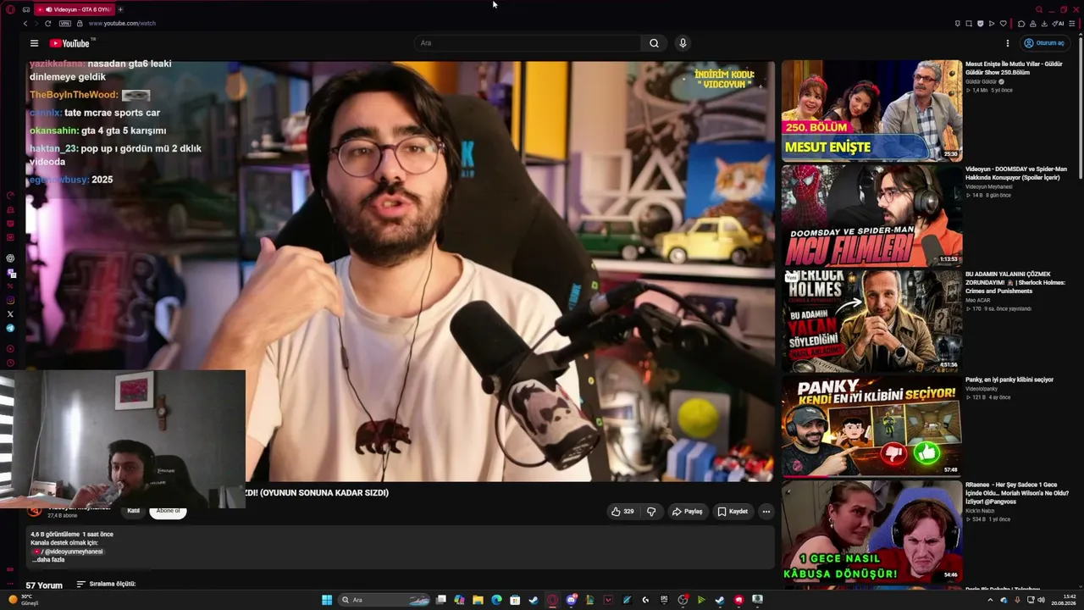The width and height of the screenshot is (1084, 610).
Task: Open the '1 gece nasıl kabusa dönüşür' thumbnail
Action: click(871, 531)
